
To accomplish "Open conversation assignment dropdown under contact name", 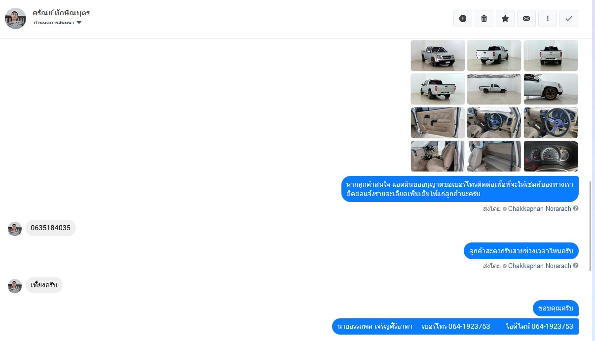I will pyautogui.click(x=57, y=23).
